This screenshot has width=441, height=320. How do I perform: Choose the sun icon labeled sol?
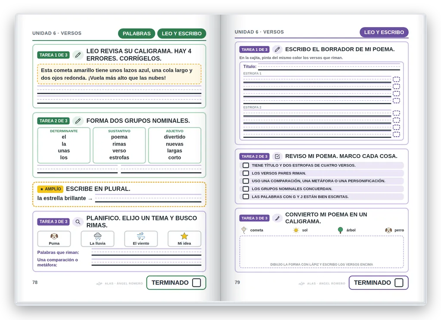[296, 230]
